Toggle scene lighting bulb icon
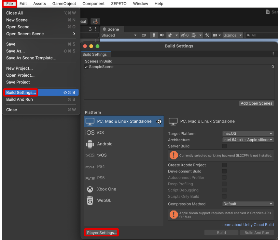 (x=154, y=35)
